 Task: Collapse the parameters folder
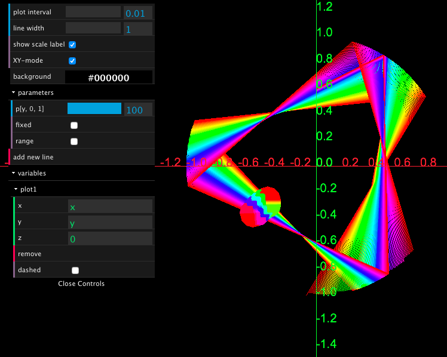[36, 93]
